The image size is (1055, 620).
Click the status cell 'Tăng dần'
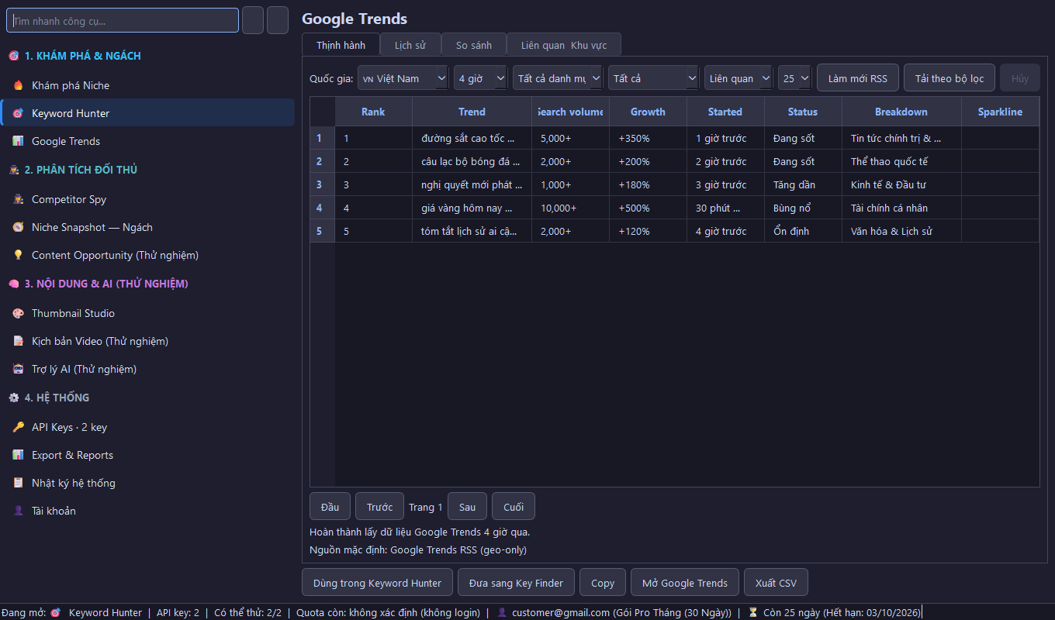803,184
